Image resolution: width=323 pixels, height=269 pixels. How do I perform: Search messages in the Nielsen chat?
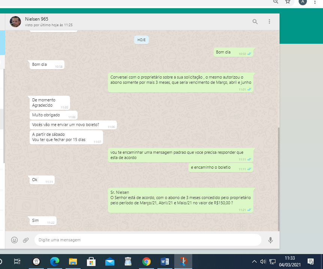(255, 22)
